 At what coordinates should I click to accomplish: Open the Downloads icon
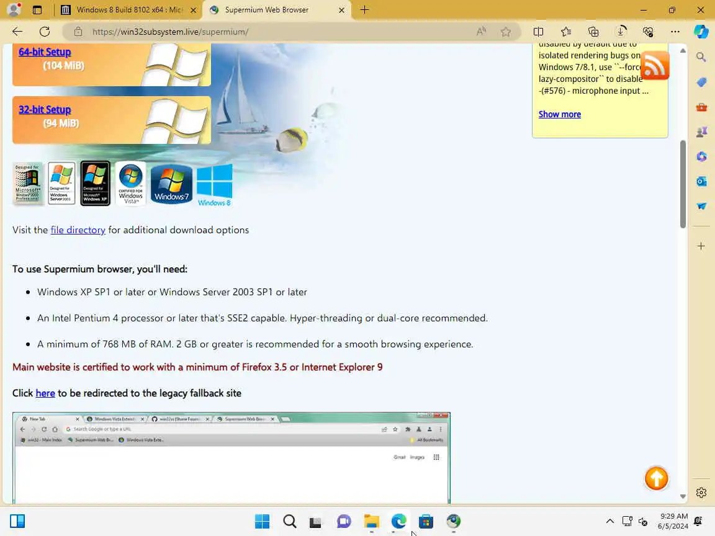tap(621, 32)
